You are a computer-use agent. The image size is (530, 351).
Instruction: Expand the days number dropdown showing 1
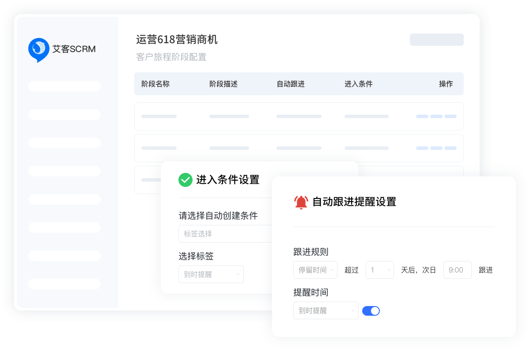(379, 270)
